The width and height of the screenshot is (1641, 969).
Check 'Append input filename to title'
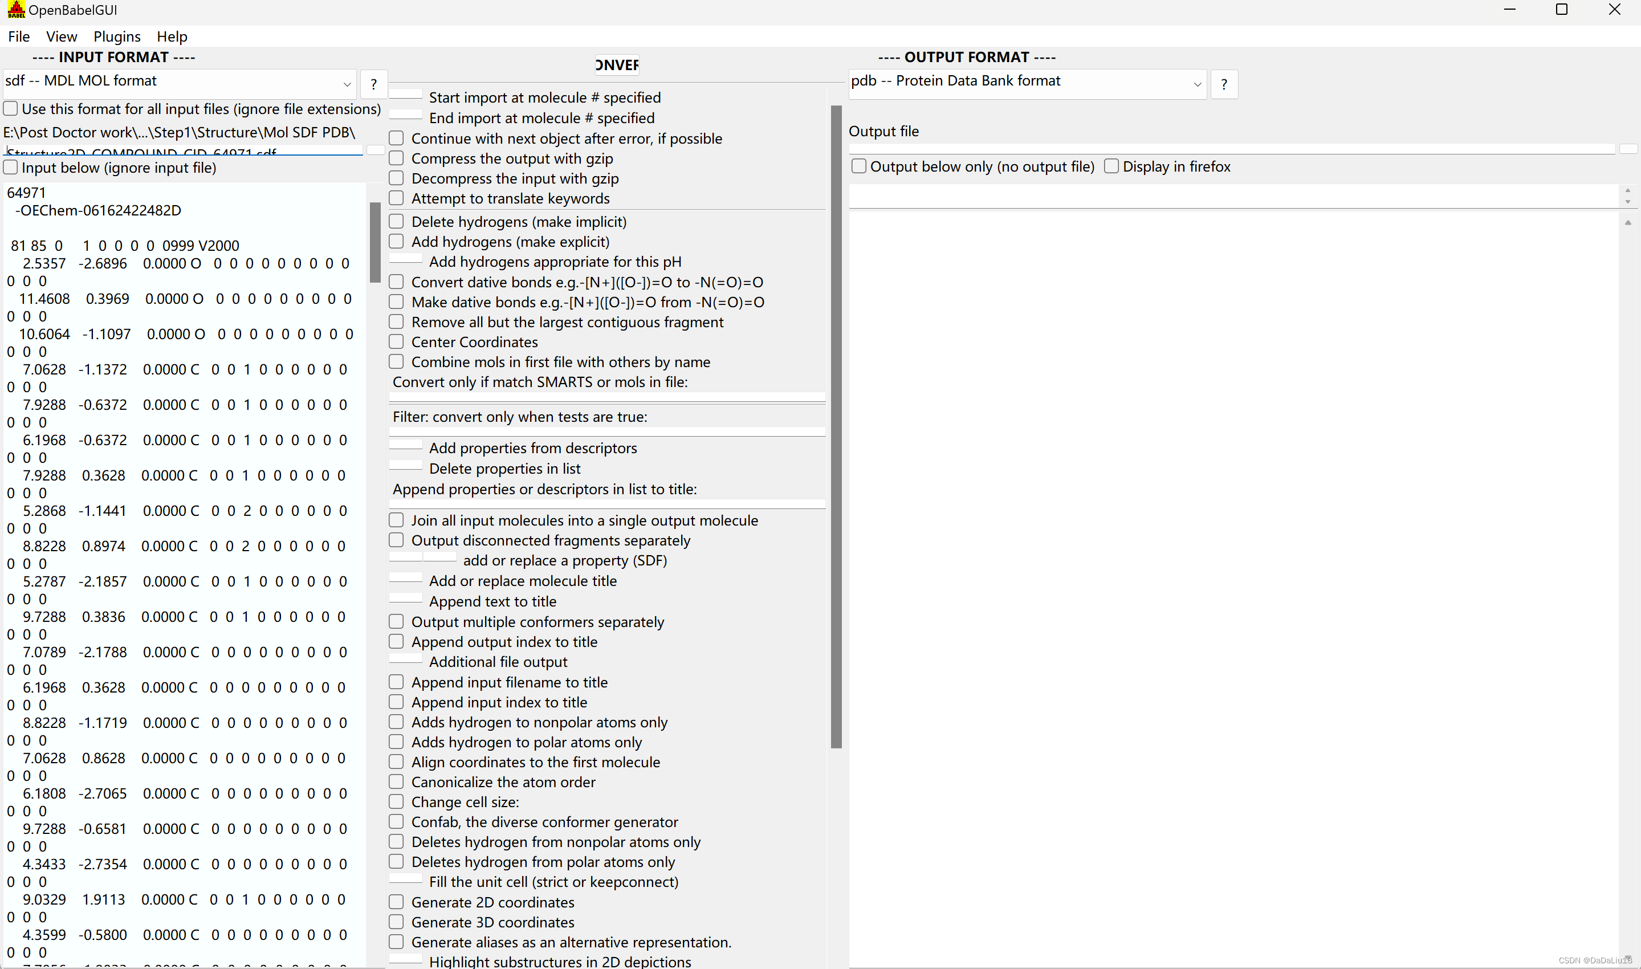click(396, 682)
